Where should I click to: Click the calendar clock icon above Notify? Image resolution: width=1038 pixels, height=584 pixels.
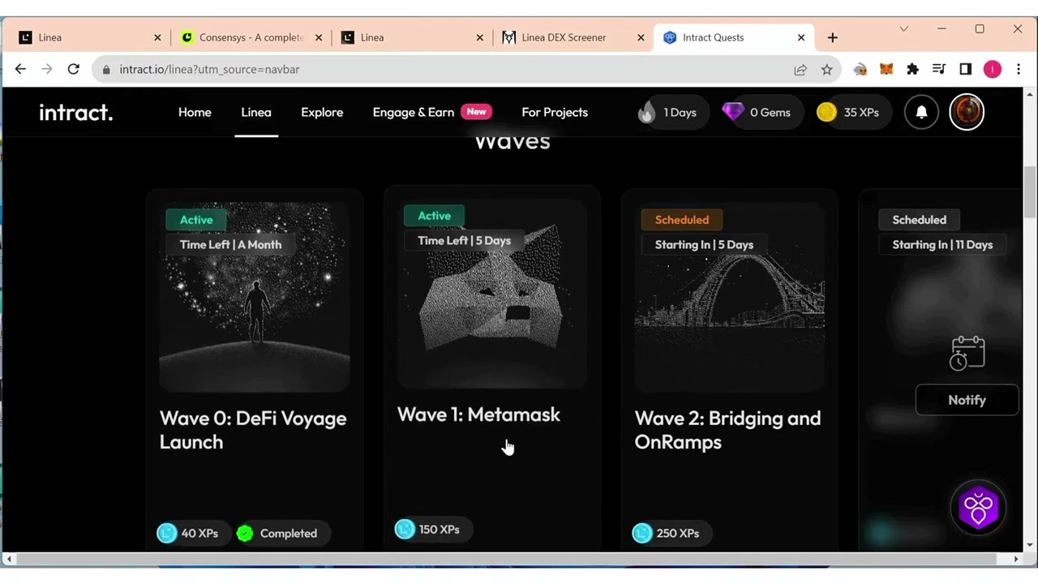click(x=967, y=354)
